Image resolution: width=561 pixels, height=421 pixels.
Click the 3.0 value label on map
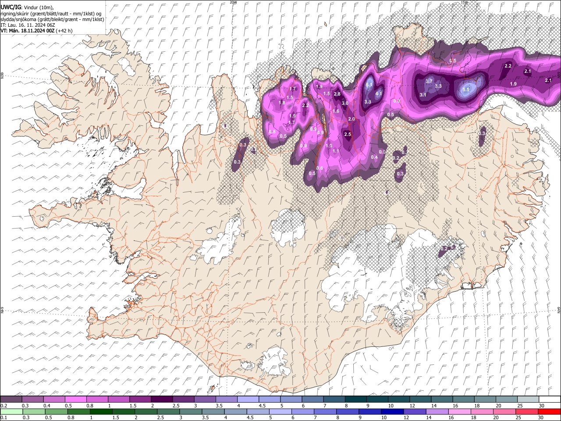pos(345,103)
